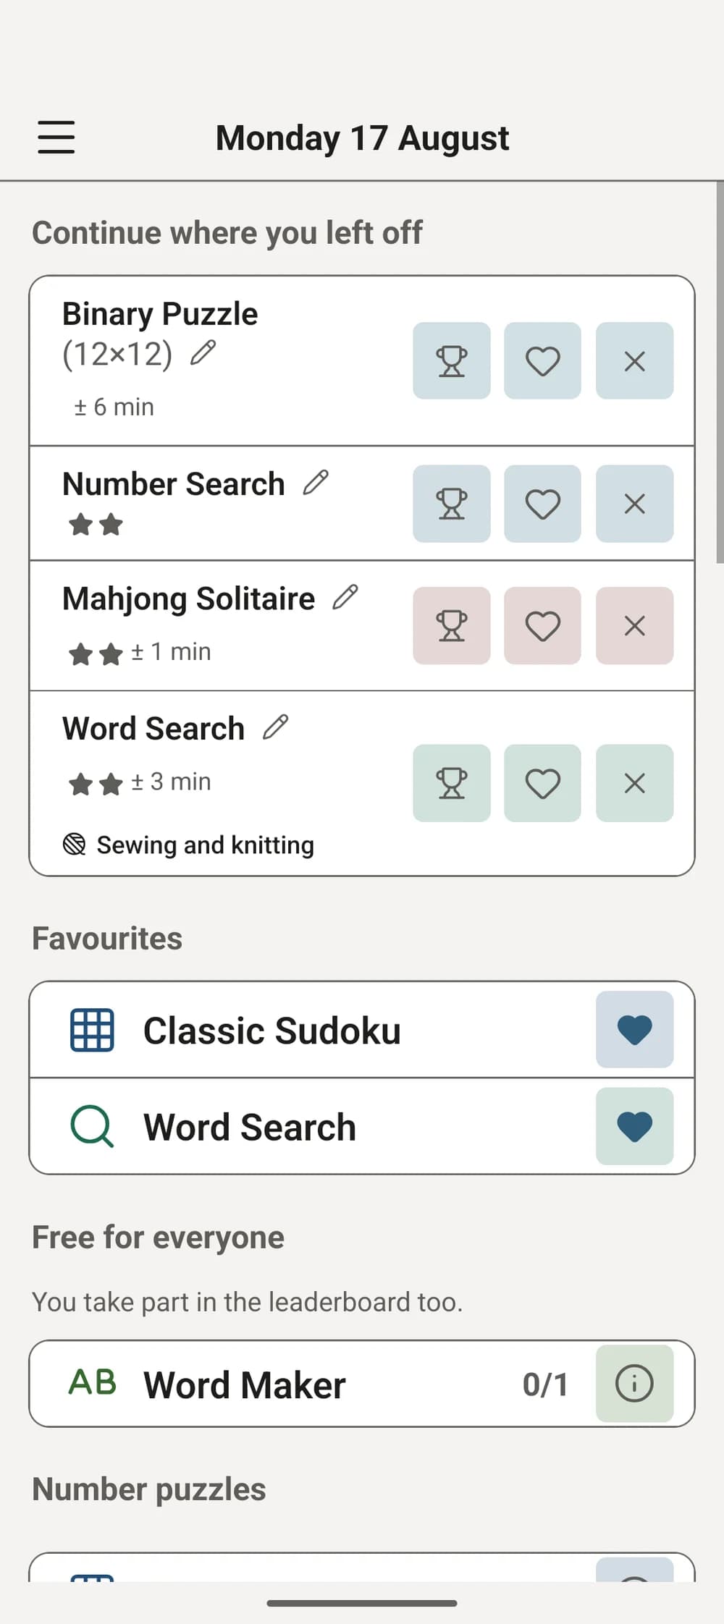
Task: Edit Number Search with pencil icon
Action: click(x=316, y=483)
